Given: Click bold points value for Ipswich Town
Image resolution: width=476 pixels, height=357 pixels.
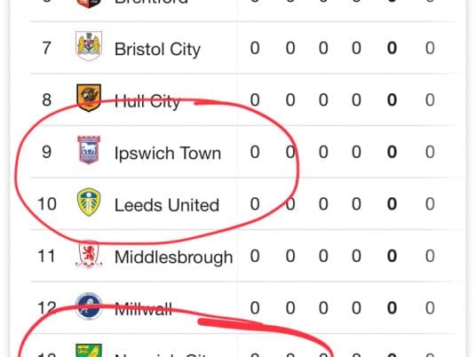Looking at the screenshot, I should point(392,152).
